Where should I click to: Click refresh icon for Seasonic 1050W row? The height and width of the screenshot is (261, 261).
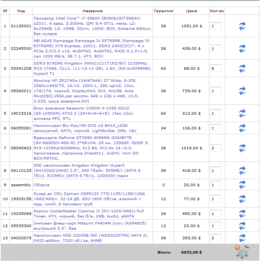pyautogui.click(x=242, y=113)
